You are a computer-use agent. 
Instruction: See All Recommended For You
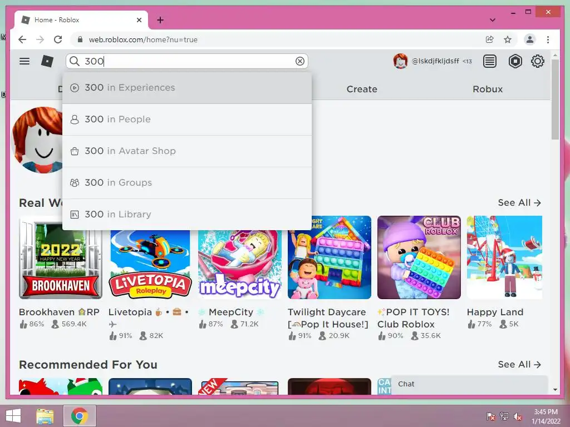(519, 364)
